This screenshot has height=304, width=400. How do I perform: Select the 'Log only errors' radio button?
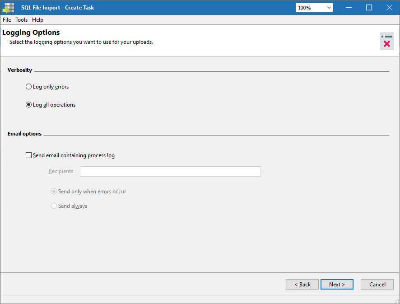point(29,87)
